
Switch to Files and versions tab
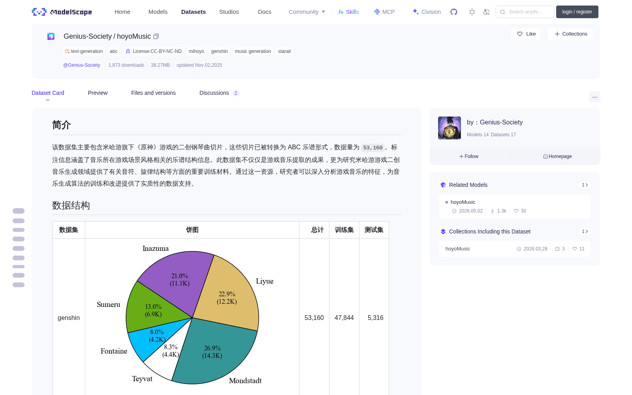pyautogui.click(x=153, y=93)
